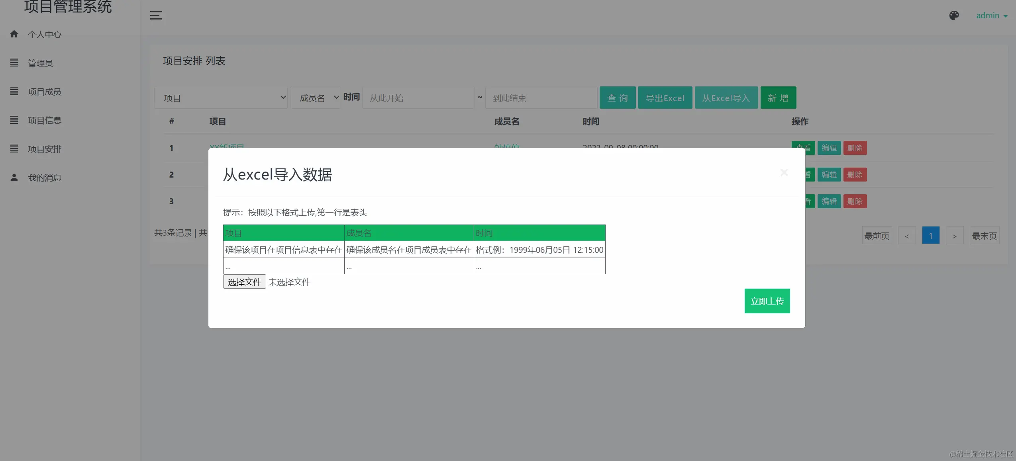
Task: Close the excel import dialog
Action: 784,172
